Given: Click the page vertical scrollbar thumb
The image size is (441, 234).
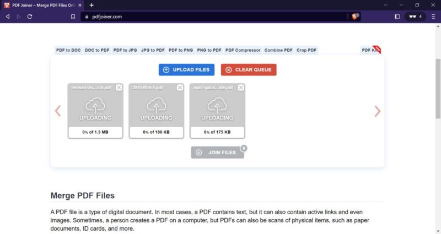Looking at the screenshot, I should click(x=438, y=89).
